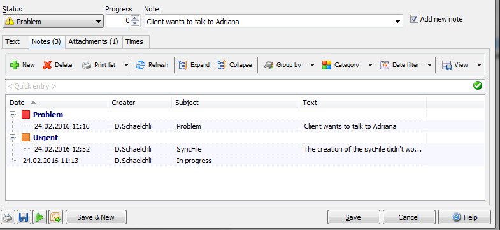
Task: Switch to the Times tab
Action: pyautogui.click(x=134, y=42)
